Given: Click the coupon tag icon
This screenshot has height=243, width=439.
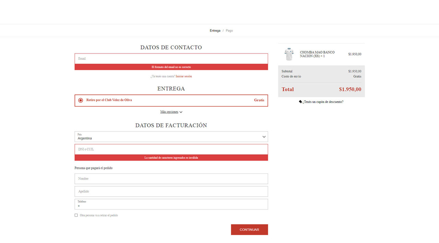Looking at the screenshot, I should (x=300, y=102).
